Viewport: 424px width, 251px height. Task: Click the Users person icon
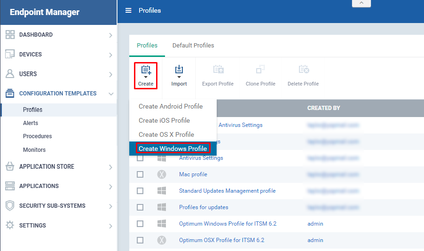click(x=10, y=74)
